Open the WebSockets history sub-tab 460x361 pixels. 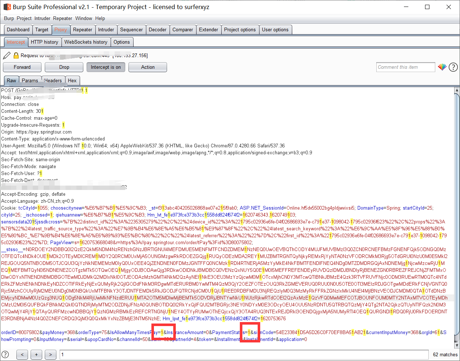[x=86, y=42]
